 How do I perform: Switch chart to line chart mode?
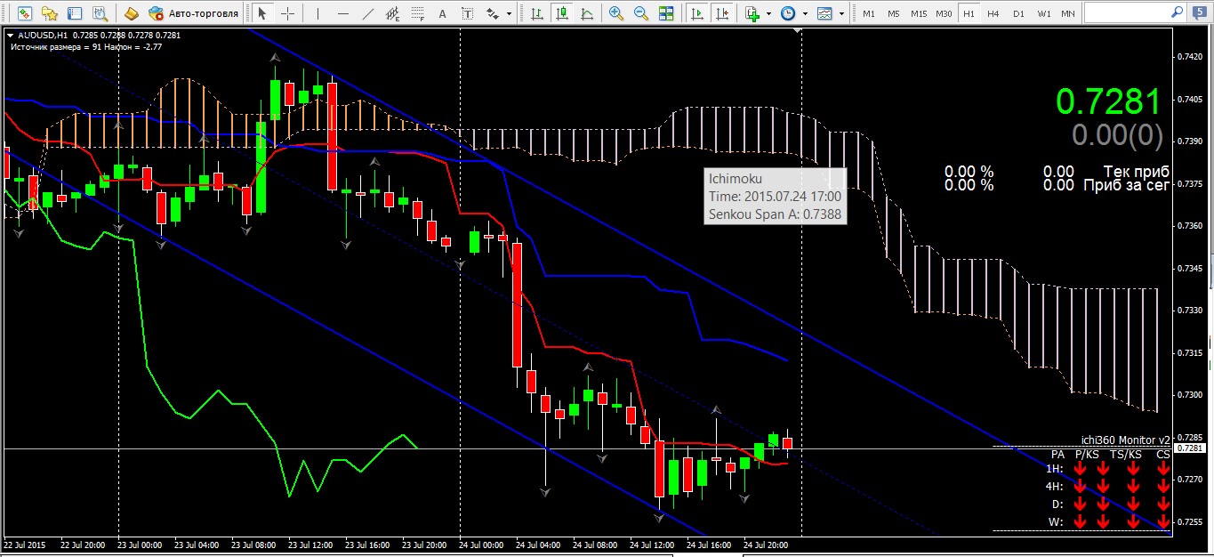pyautogui.click(x=586, y=13)
